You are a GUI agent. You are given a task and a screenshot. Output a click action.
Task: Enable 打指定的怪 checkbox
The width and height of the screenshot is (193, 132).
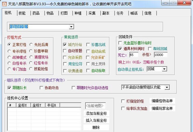pyautogui.click(x=123, y=101)
